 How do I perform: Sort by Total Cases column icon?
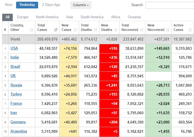coord(56,30)
